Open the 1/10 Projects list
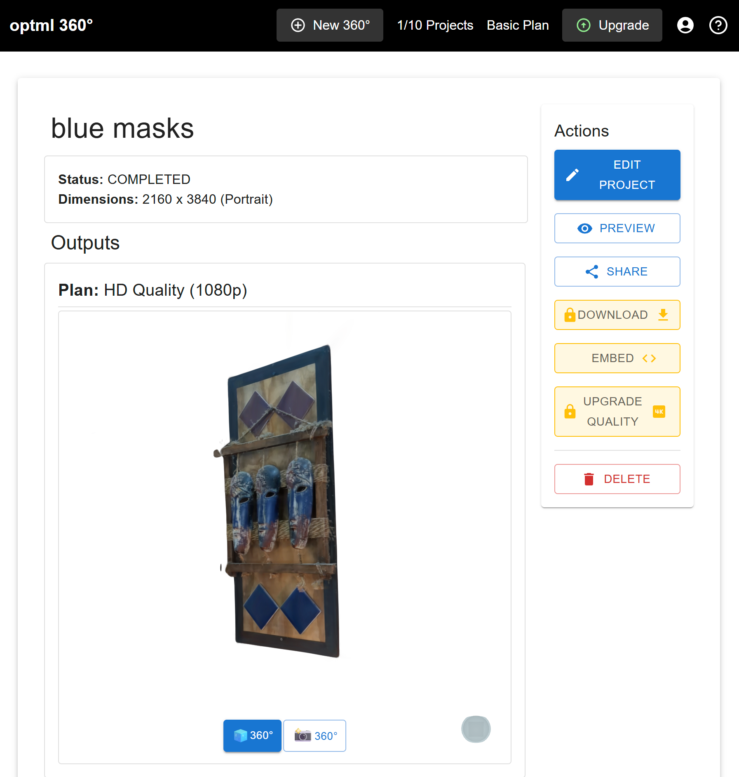The image size is (739, 777). click(435, 25)
